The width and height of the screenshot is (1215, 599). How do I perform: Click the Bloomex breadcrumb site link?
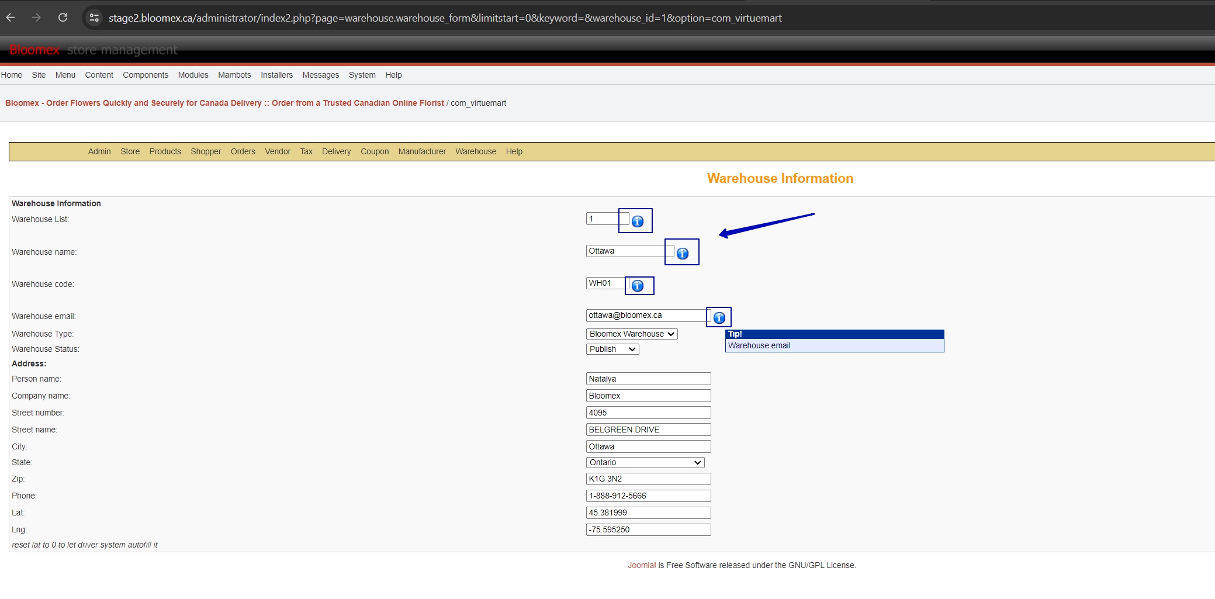224,103
